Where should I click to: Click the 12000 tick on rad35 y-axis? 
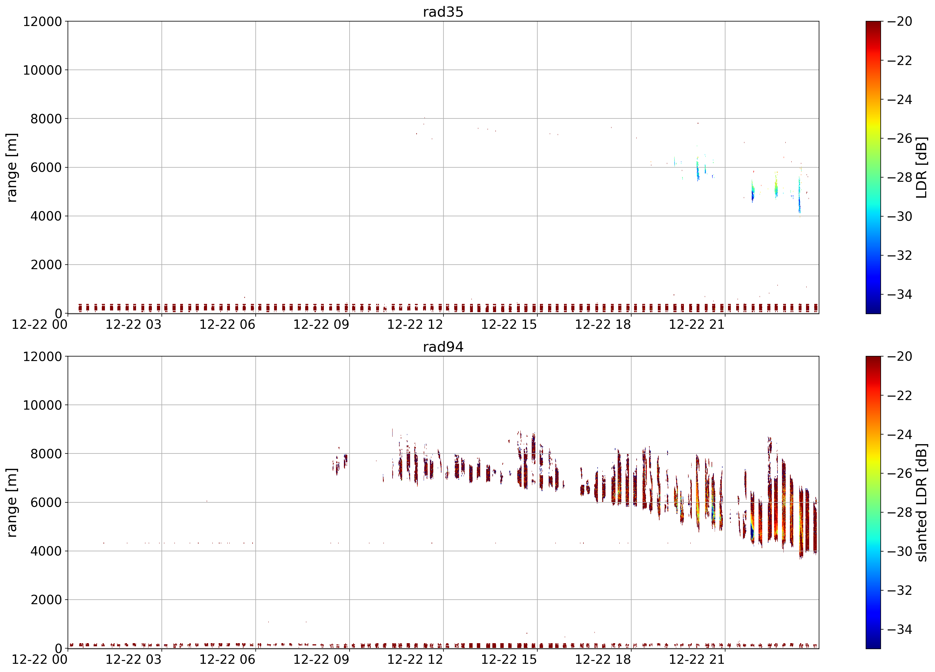point(42,21)
